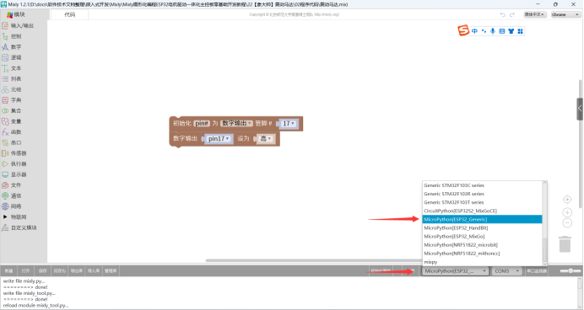
Task: Click the 另存为 save-as button
Action: click(x=60, y=271)
